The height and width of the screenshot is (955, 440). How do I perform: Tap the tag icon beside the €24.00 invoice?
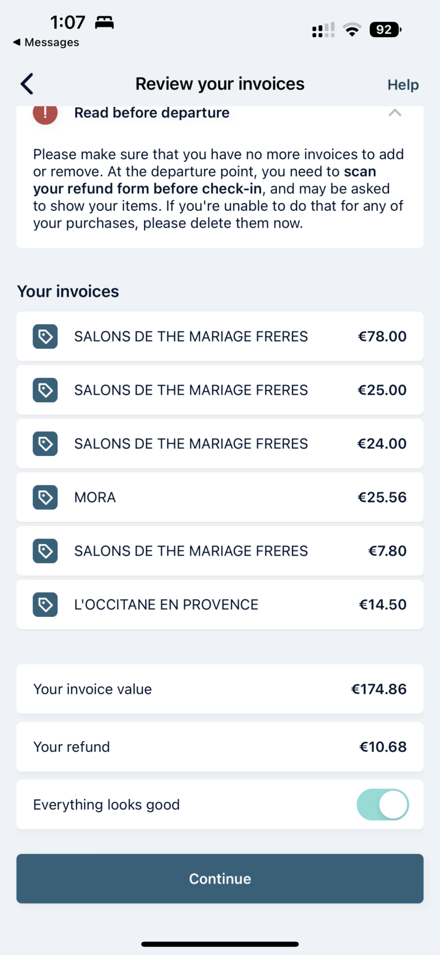click(x=45, y=443)
